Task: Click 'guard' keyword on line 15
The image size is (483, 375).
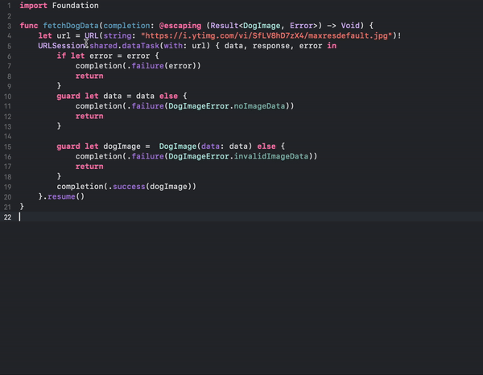Action: pos(68,146)
